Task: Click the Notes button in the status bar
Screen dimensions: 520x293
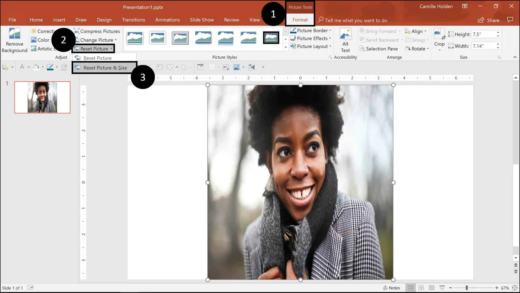Action: pyautogui.click(x=392, y=288)
